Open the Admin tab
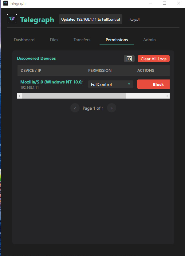Screen dimensions: 185x256 tap(149, 40)
